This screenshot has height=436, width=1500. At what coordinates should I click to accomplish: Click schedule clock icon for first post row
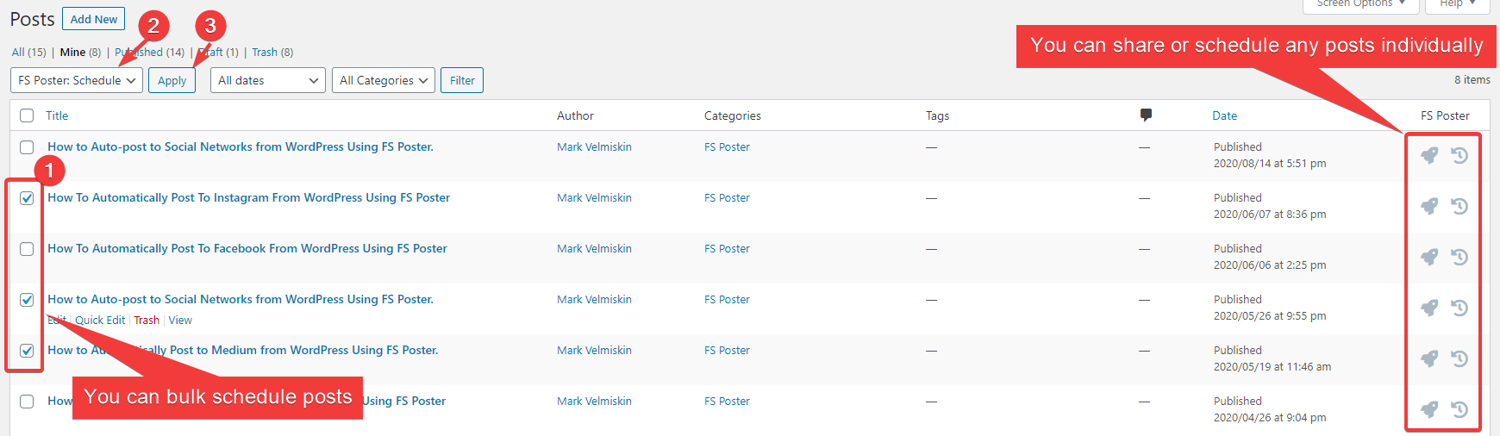(x=1459, y=155)
